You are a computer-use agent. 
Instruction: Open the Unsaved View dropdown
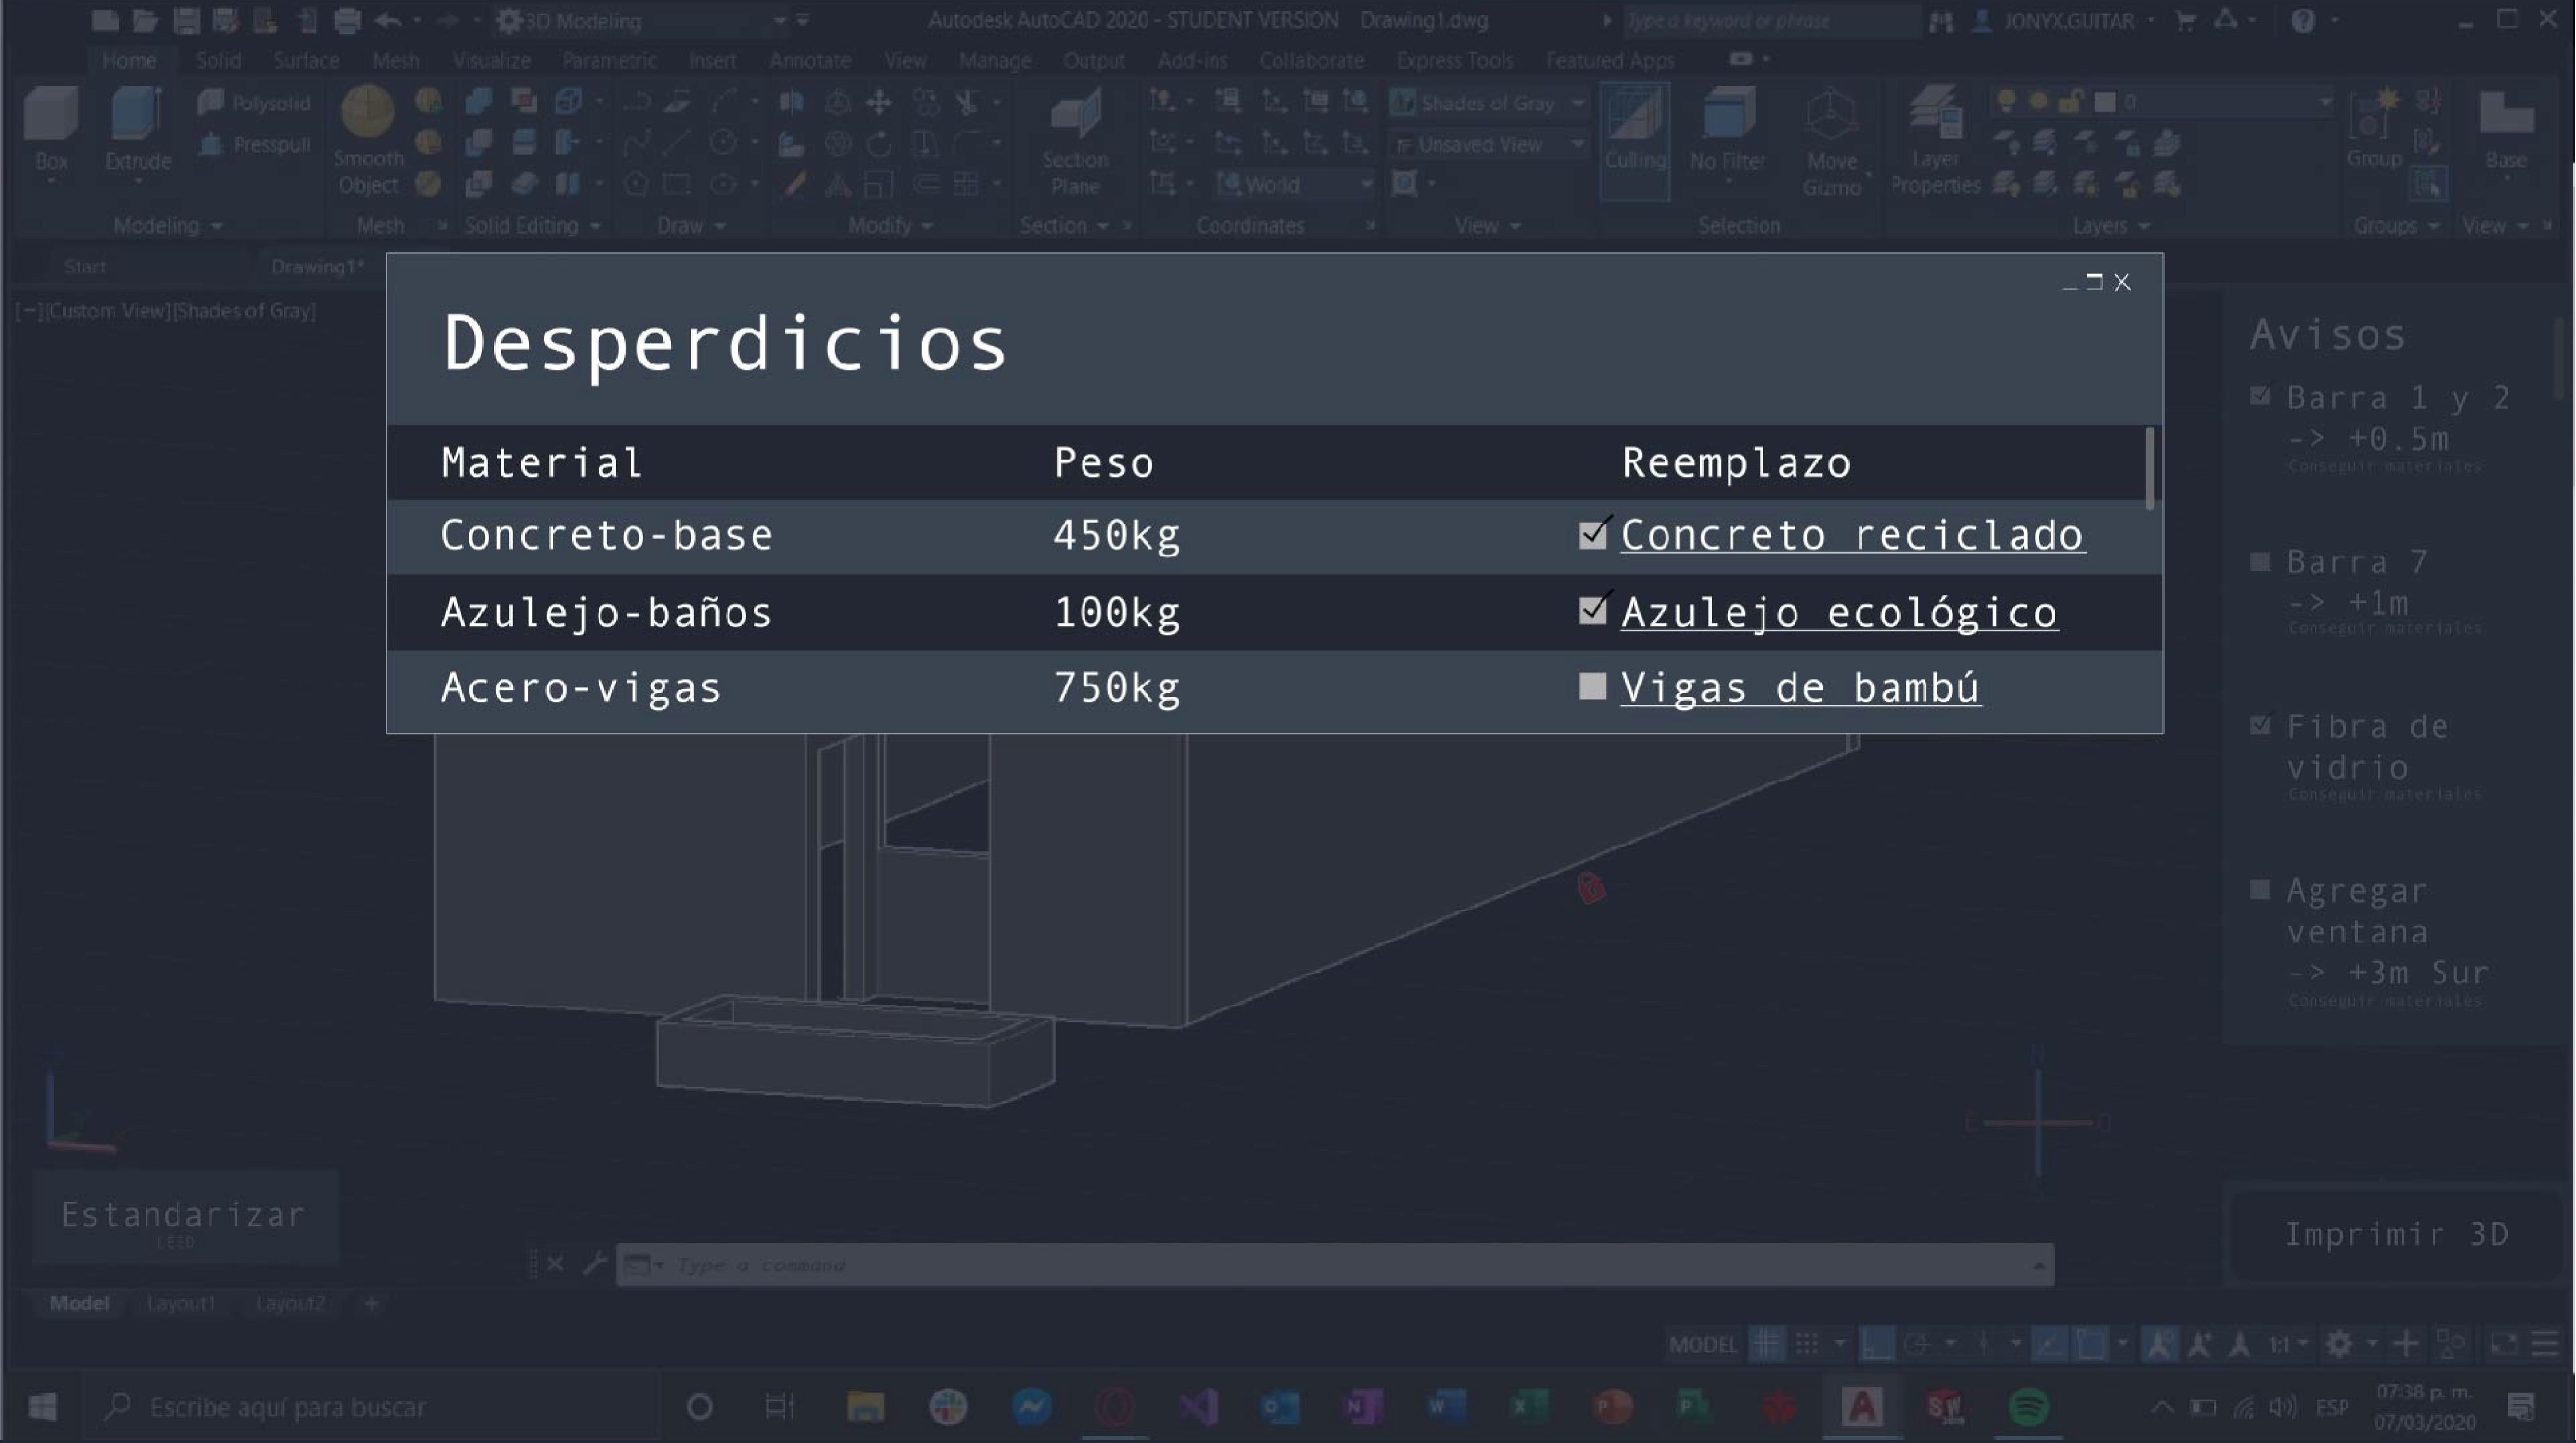1489,145
